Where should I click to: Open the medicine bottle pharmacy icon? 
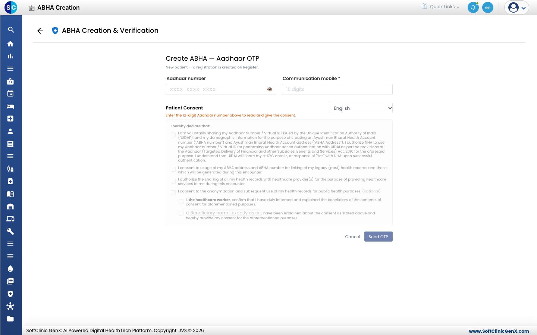coord(10,181)
